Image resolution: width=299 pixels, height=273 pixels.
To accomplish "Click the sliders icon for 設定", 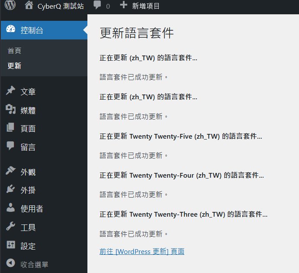I will tap(11, 244).
